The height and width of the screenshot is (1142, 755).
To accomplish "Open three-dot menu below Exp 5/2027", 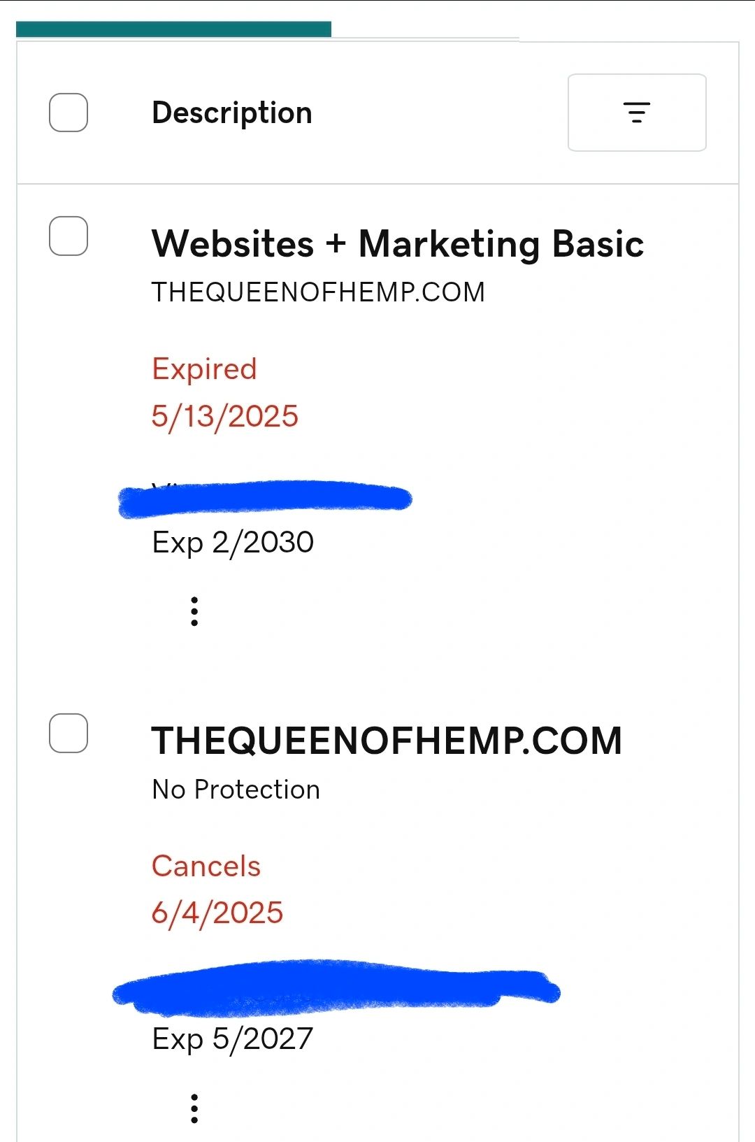I will (x=194, y=1108).
